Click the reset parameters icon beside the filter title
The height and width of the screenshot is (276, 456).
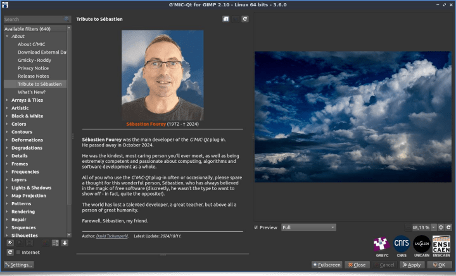(x=245, y=19)
